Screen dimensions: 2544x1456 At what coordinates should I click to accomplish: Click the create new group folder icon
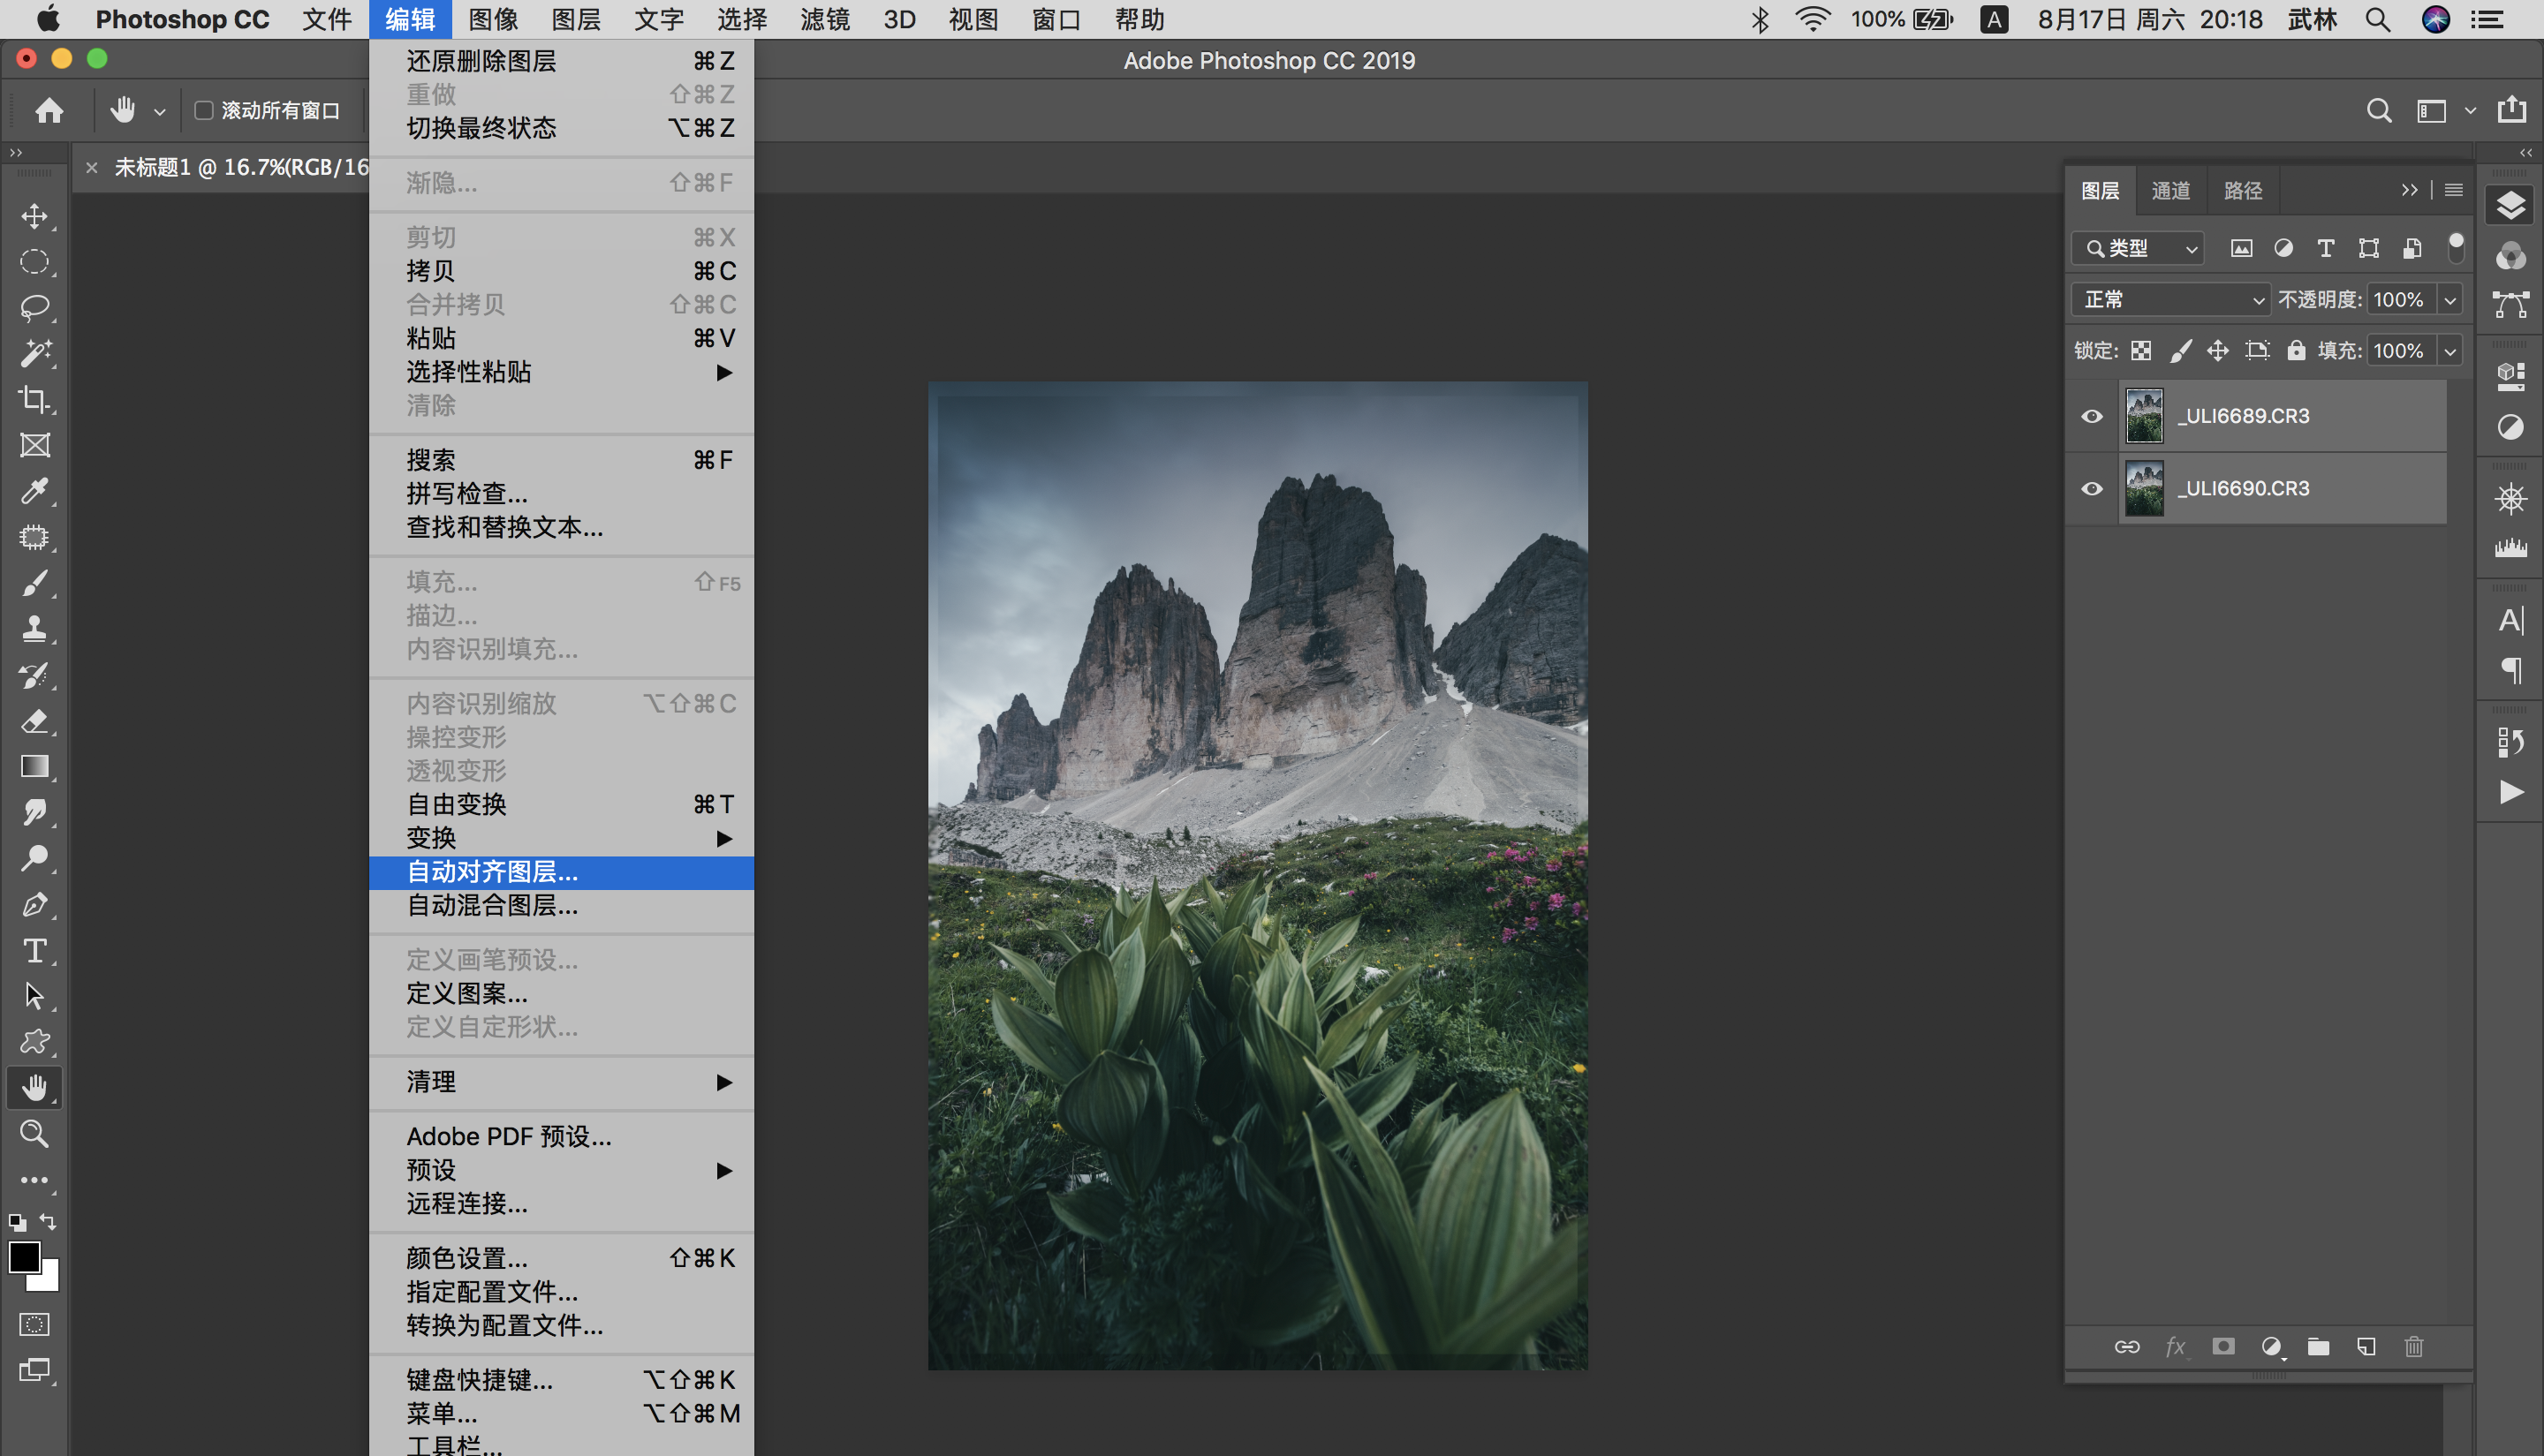pos(2318,1346)
